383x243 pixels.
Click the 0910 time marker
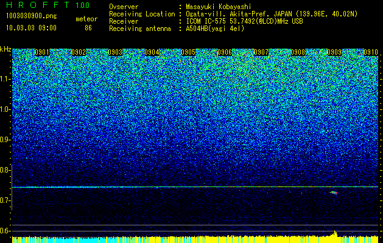tap(371, 52)
